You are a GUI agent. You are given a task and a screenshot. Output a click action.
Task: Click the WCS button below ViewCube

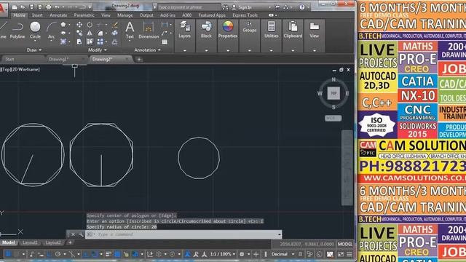pyautogui.click(x=333, y=118)
